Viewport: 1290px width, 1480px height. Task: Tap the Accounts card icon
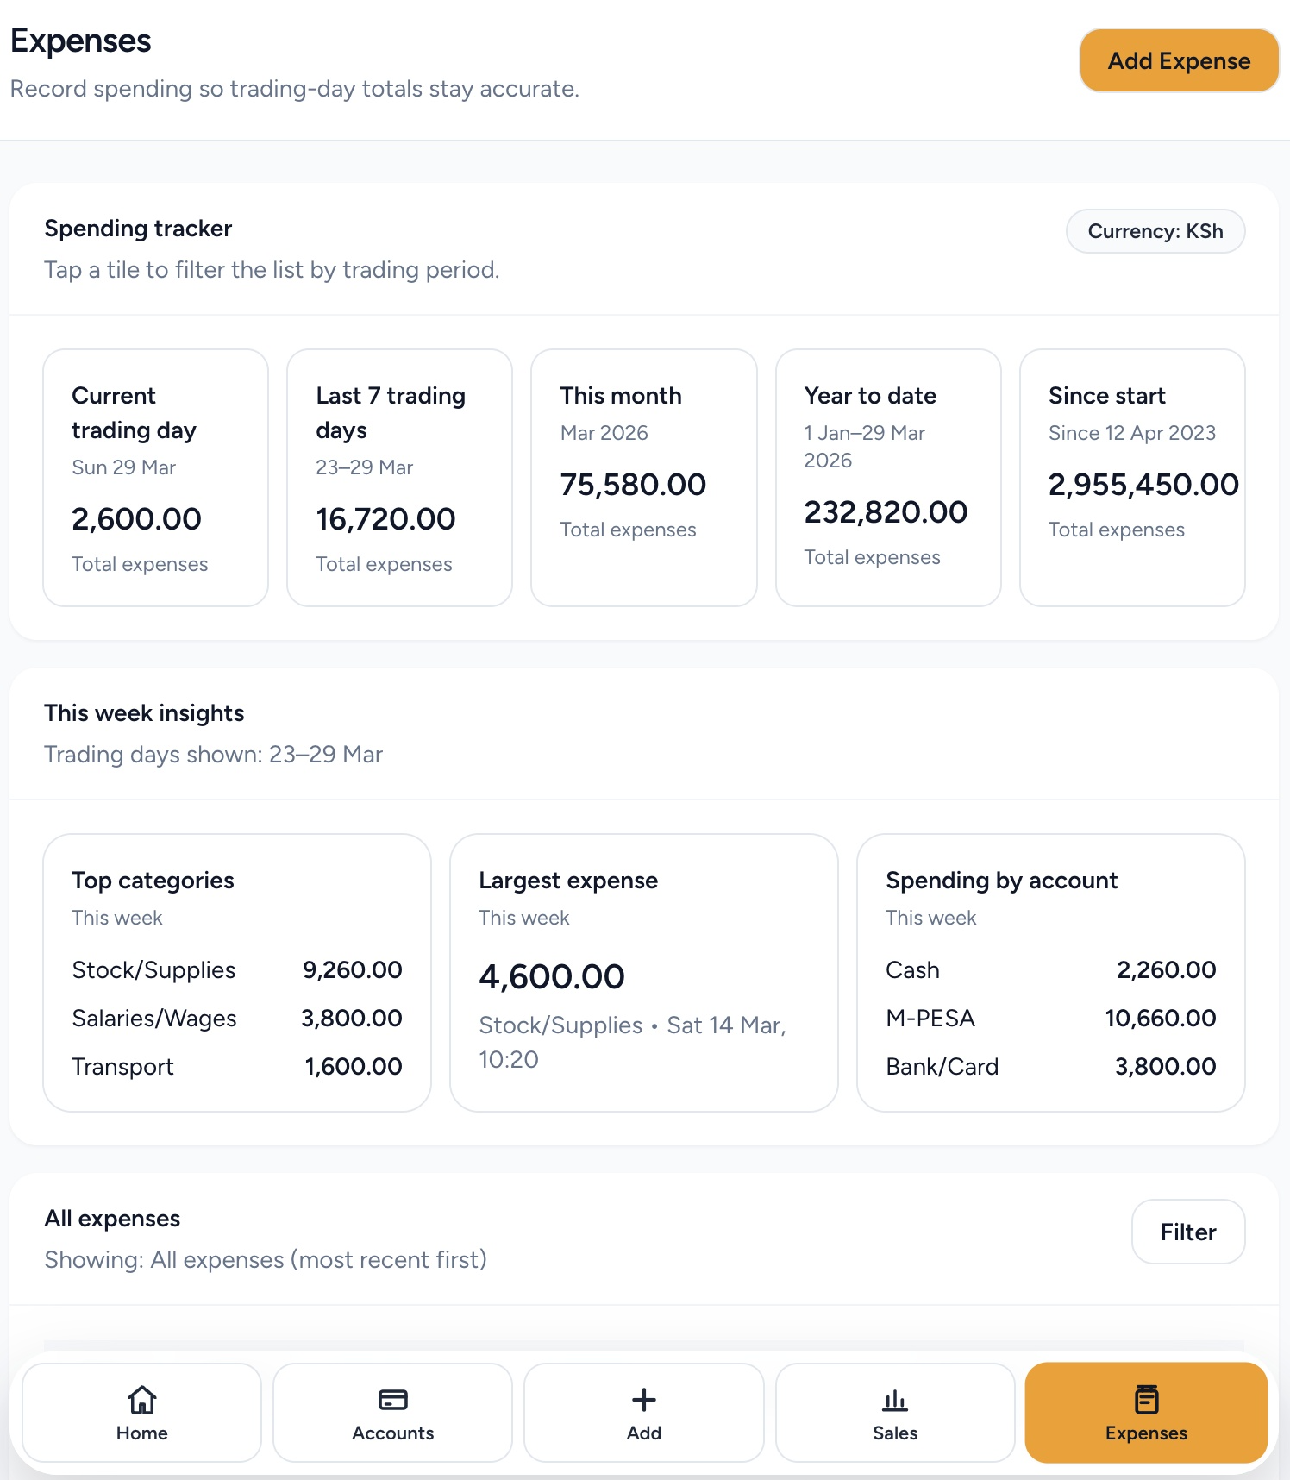(x=391, y=1401)
